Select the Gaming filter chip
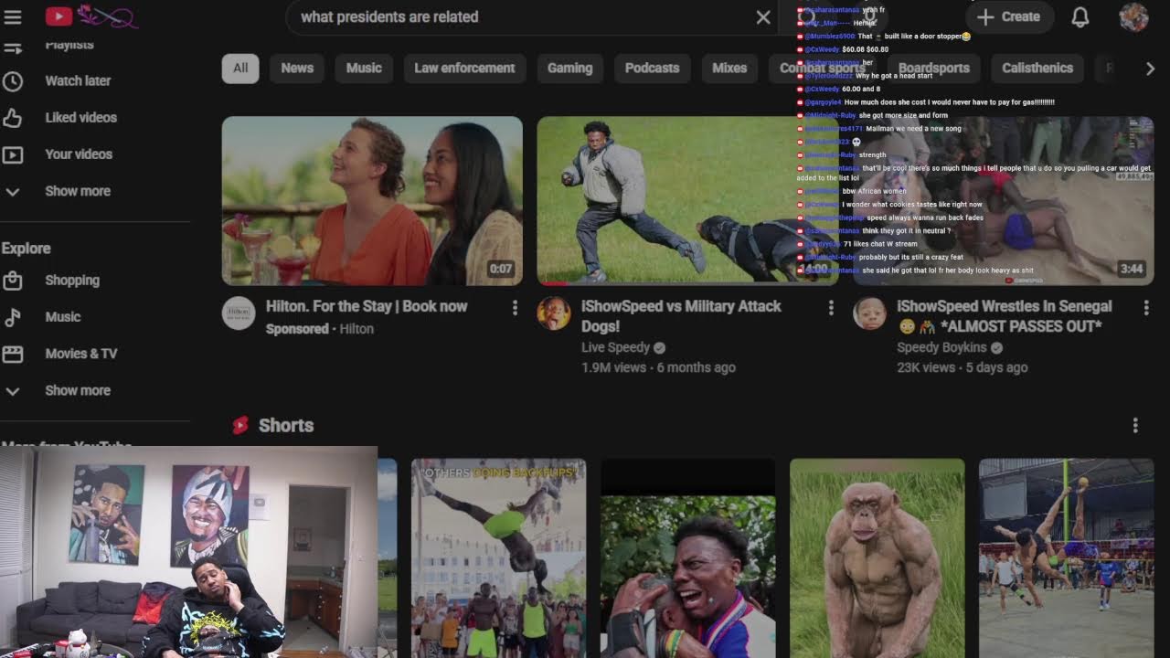 click(x=570, y=68)
